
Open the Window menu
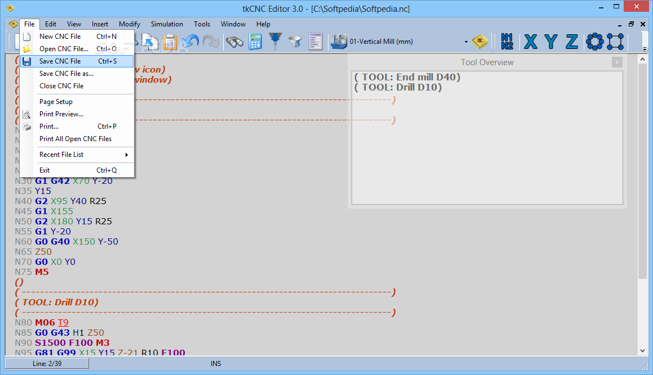233,24
